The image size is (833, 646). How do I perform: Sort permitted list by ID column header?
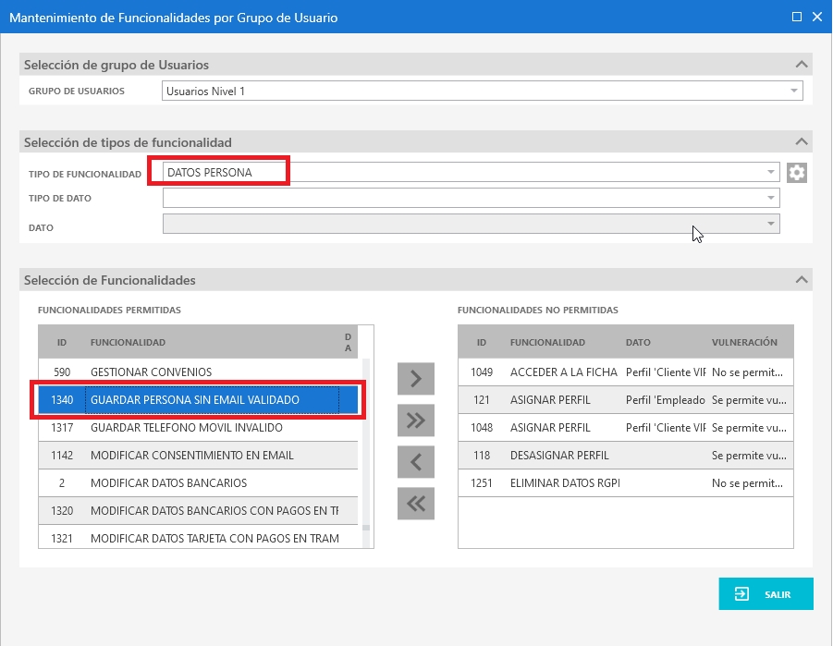tap(62, 342)
